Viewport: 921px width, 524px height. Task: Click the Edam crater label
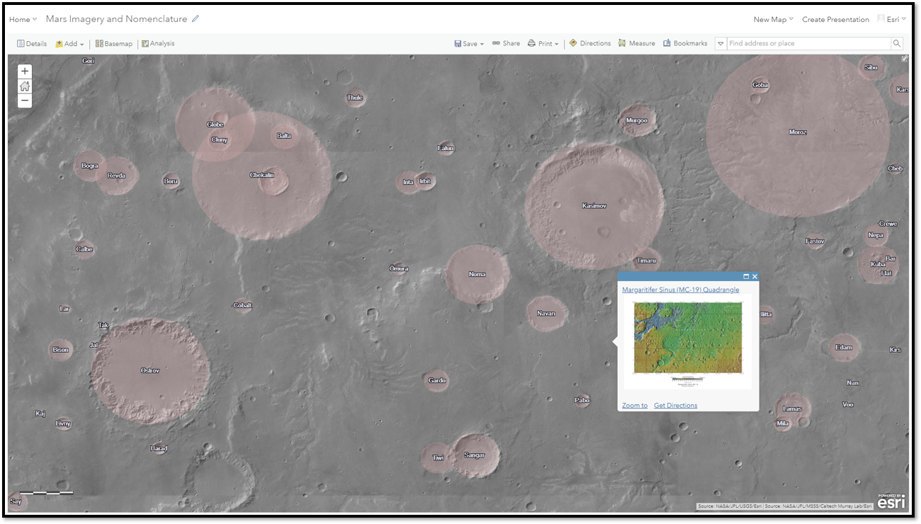[x=844, y=347]
